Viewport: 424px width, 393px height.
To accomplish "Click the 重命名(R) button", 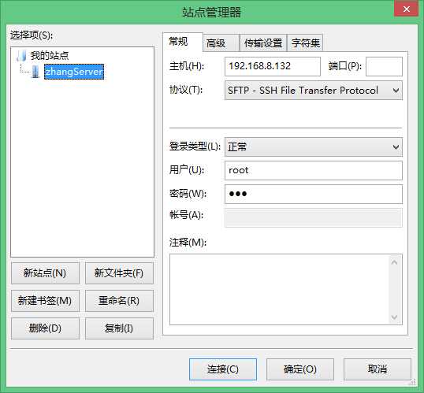I will (x=119, y=301).
